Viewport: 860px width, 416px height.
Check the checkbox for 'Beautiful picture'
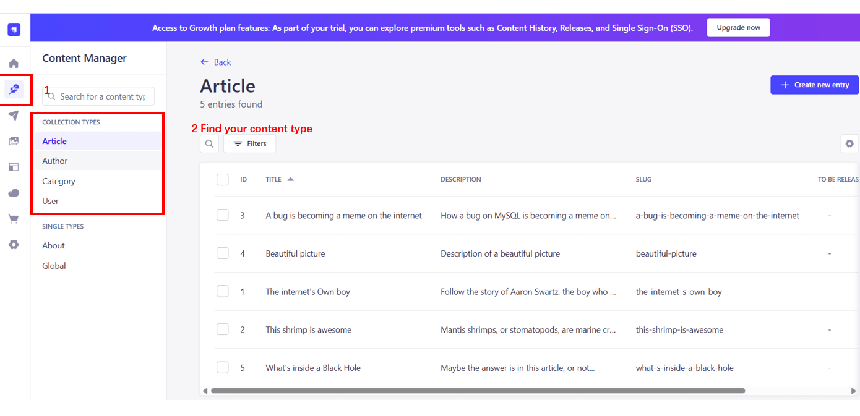pos(223,253)
